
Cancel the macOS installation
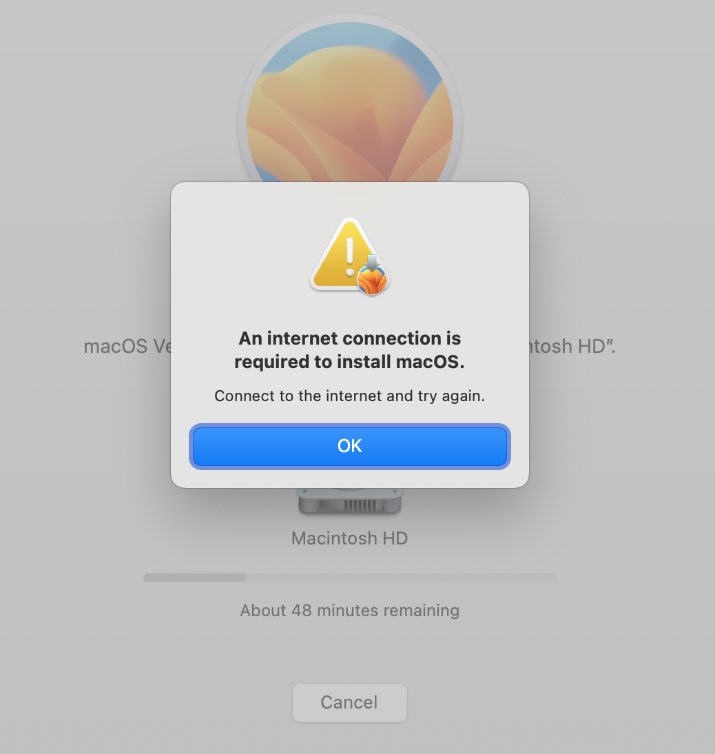[x=350, y=702]
